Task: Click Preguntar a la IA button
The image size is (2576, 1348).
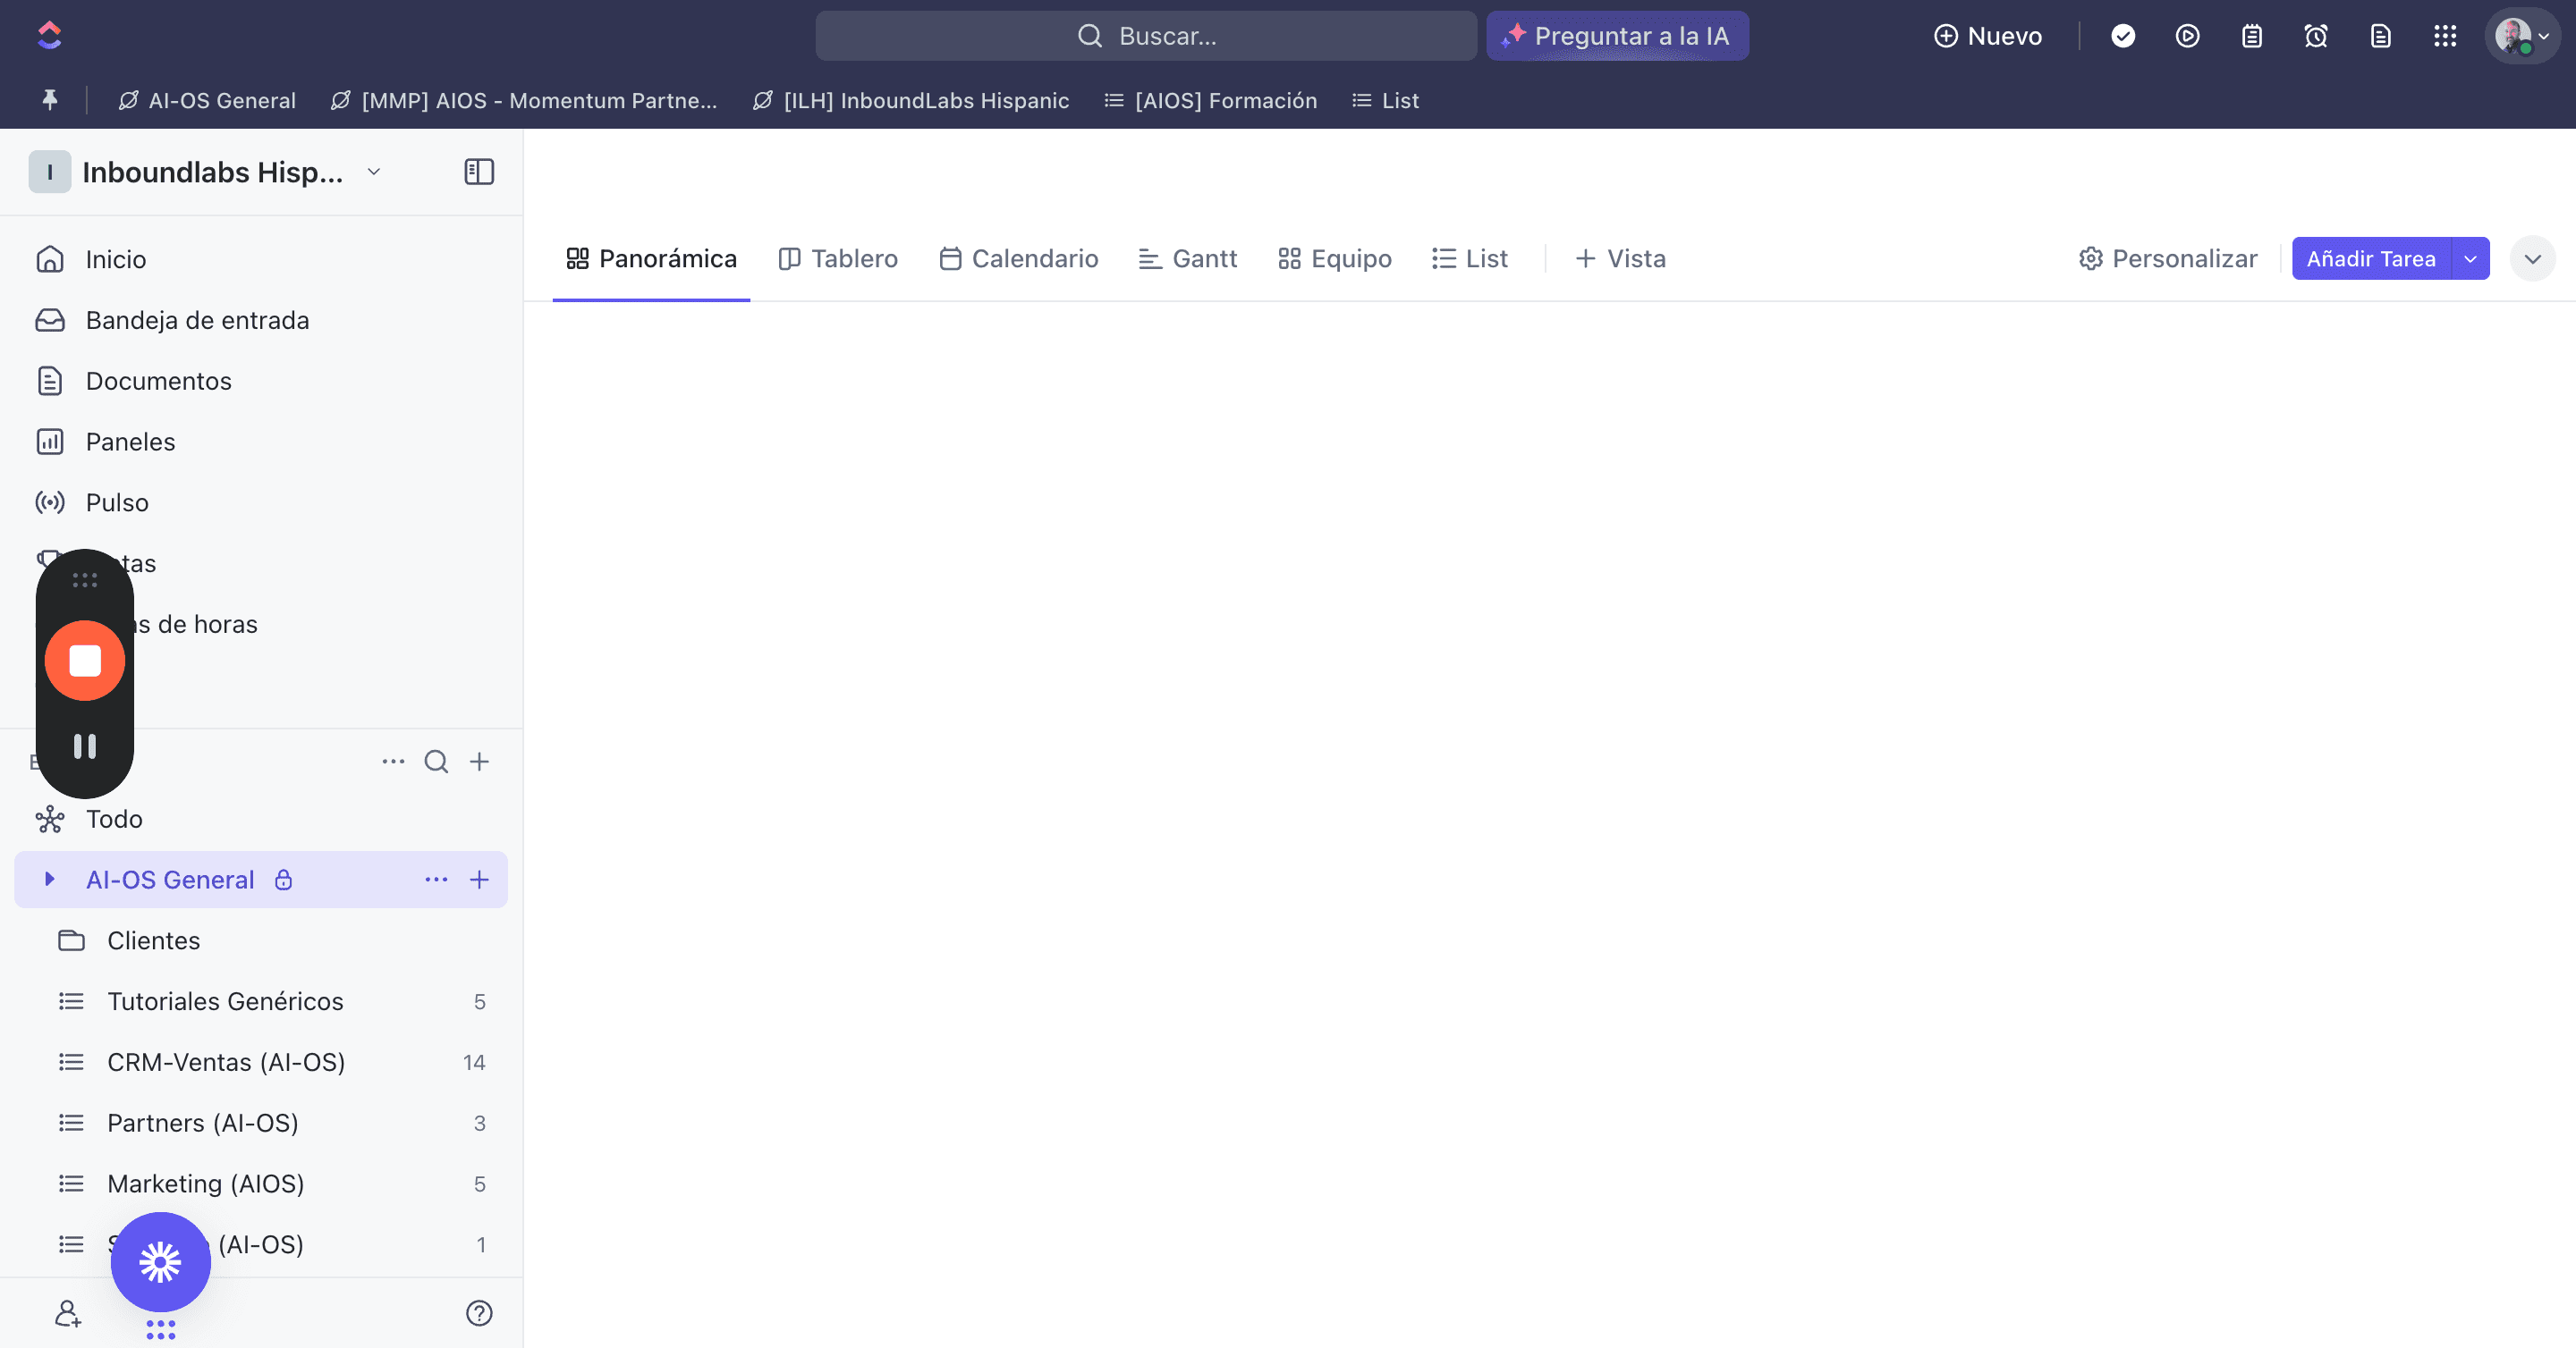Action: (x=1617, y=36)
